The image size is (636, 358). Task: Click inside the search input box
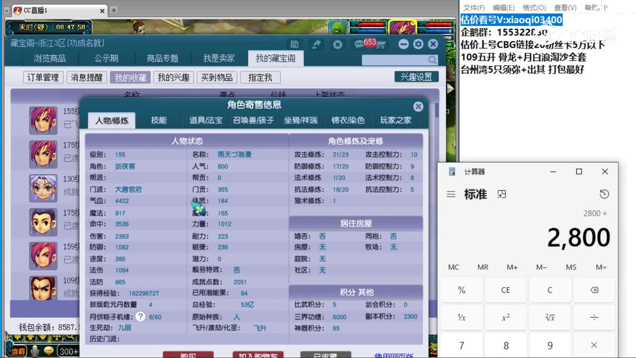tap(393, 59)
